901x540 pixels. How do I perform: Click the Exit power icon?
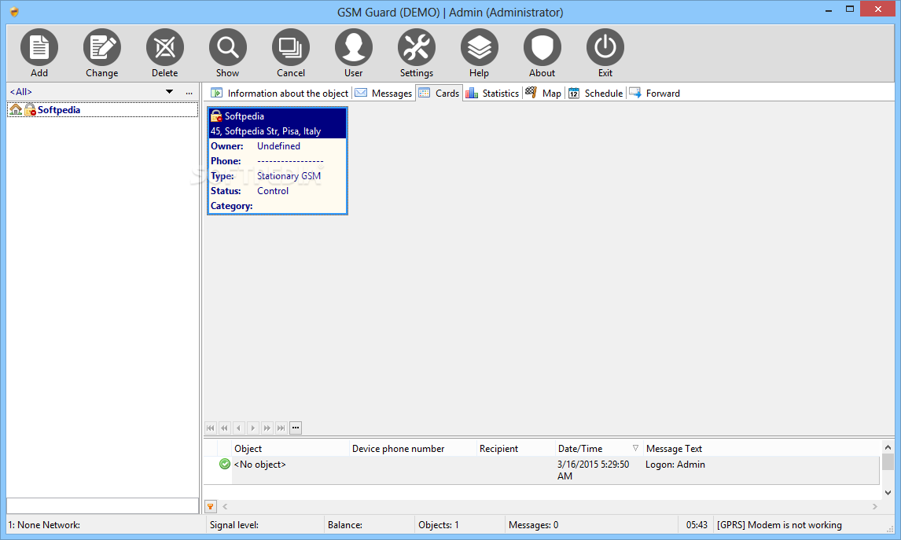pyautogui.click(x=605, y=47)
